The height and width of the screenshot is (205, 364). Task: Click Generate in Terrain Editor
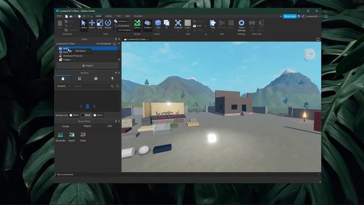click(x=60, y=137)
